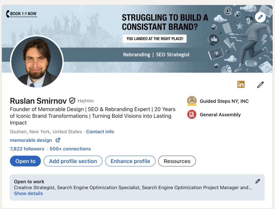This screenshot has height=209, width=275.
Task: Open the General Assembly school logo
Action: coord(191,114)
